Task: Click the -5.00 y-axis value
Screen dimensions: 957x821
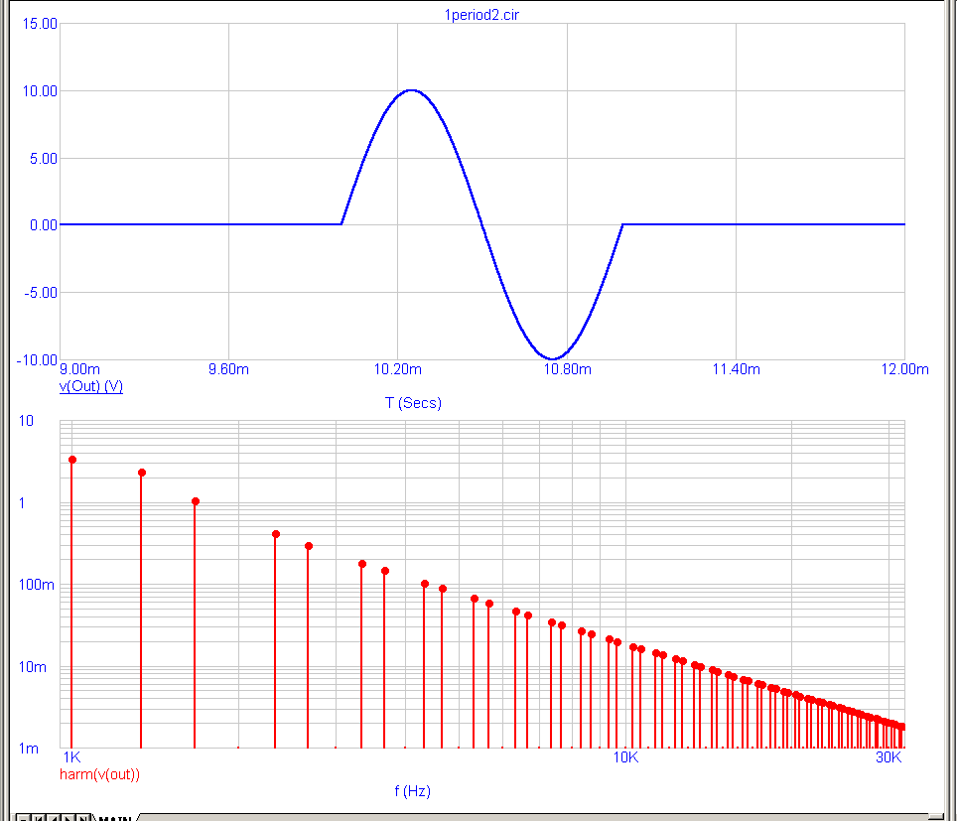Action: (41, 293)
